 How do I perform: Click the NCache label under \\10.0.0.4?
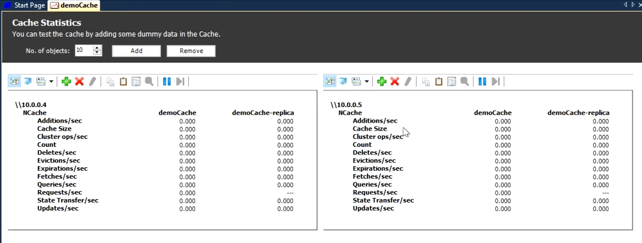coord(35,112)
